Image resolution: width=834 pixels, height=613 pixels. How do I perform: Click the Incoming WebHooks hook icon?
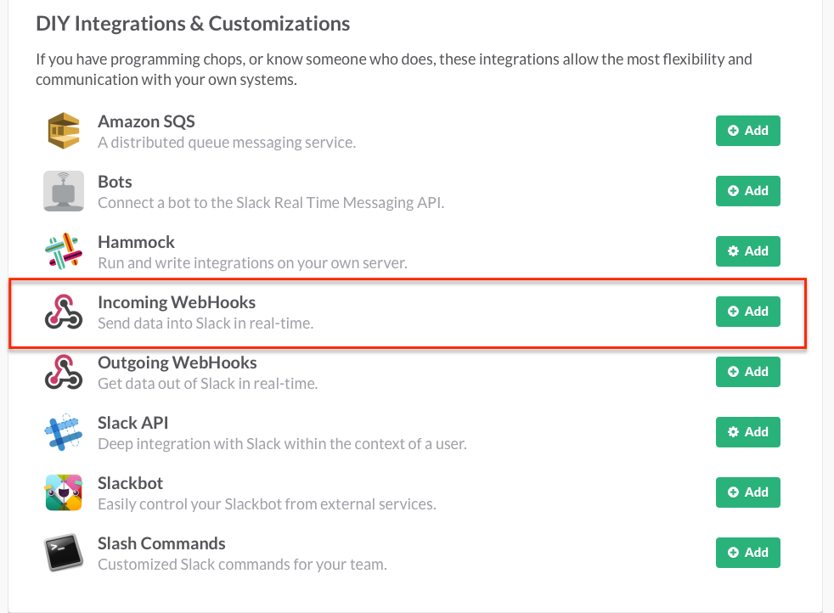tap(63, 311)
